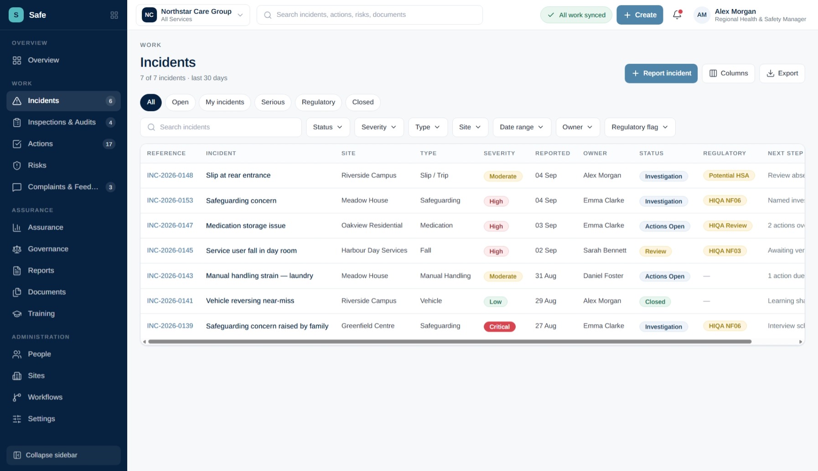Open Sites in the sidebar
Image resolution: width=818 pixels, height=471 pixels.
(63, 376)
